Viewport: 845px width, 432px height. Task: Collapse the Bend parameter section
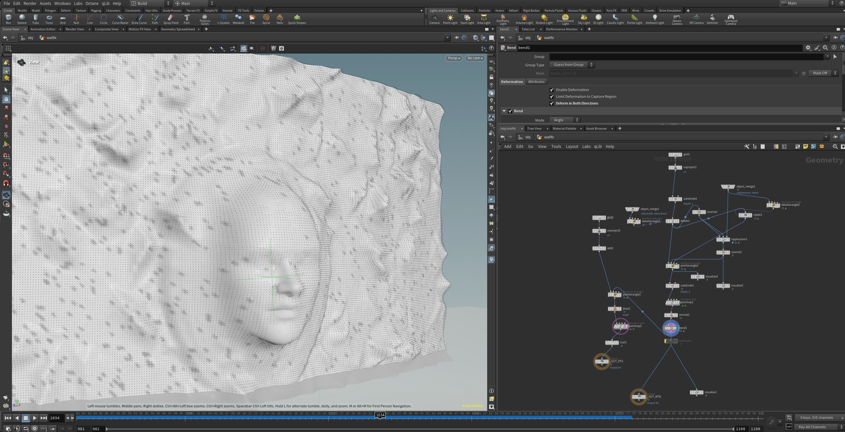click(x=504, y=111)
